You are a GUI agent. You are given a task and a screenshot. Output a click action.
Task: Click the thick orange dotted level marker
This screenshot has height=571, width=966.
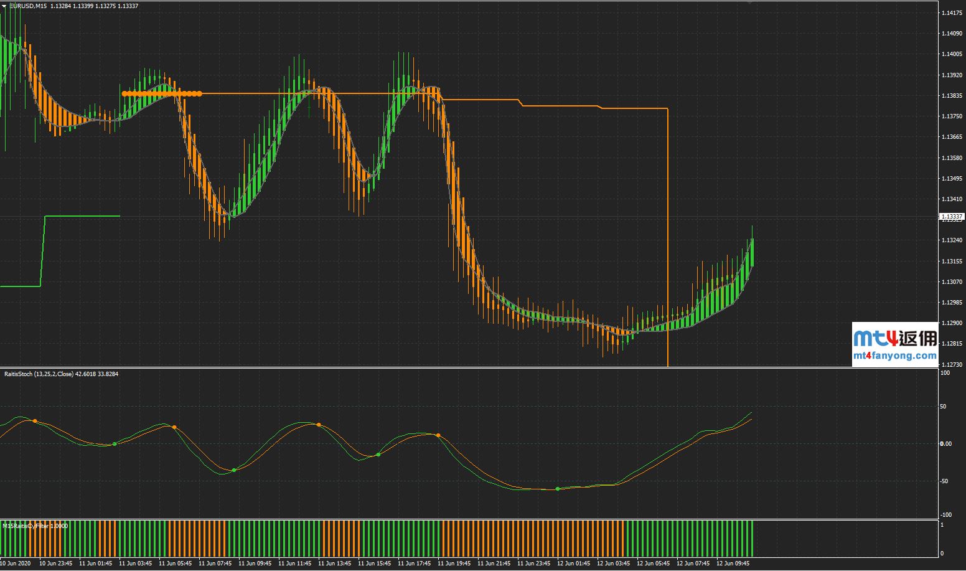click(162, 94)
